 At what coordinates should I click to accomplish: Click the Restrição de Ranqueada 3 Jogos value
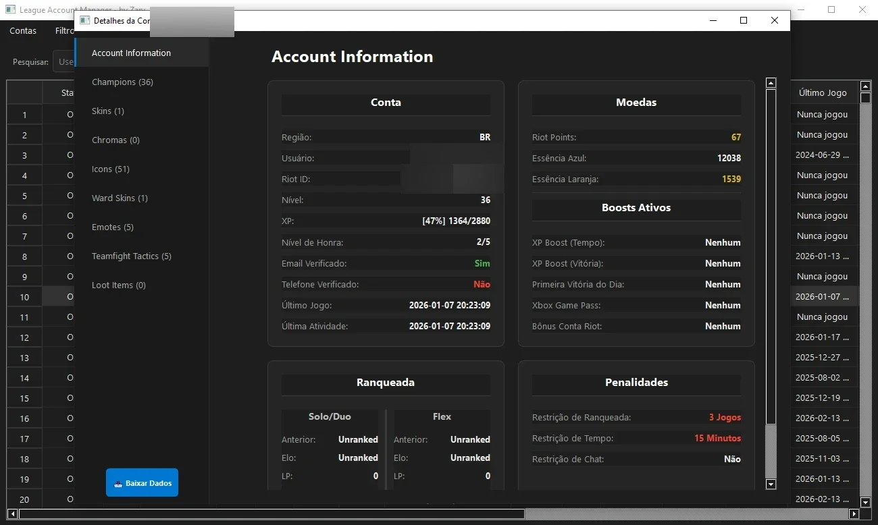click(x=725, y=417)
